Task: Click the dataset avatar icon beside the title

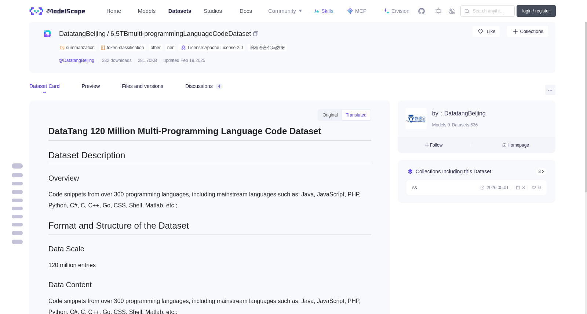Action: pyautogui.click(x=47, y=34)
